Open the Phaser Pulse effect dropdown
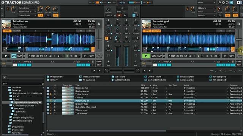The width and height of the screenshot is (243, 136). [x=27, y=15]
